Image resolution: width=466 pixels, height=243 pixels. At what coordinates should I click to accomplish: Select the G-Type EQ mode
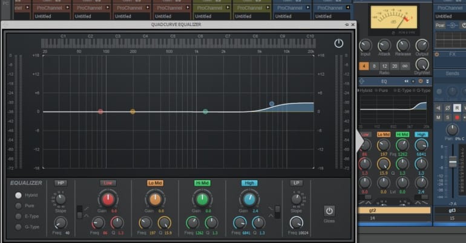coord(19,227)
